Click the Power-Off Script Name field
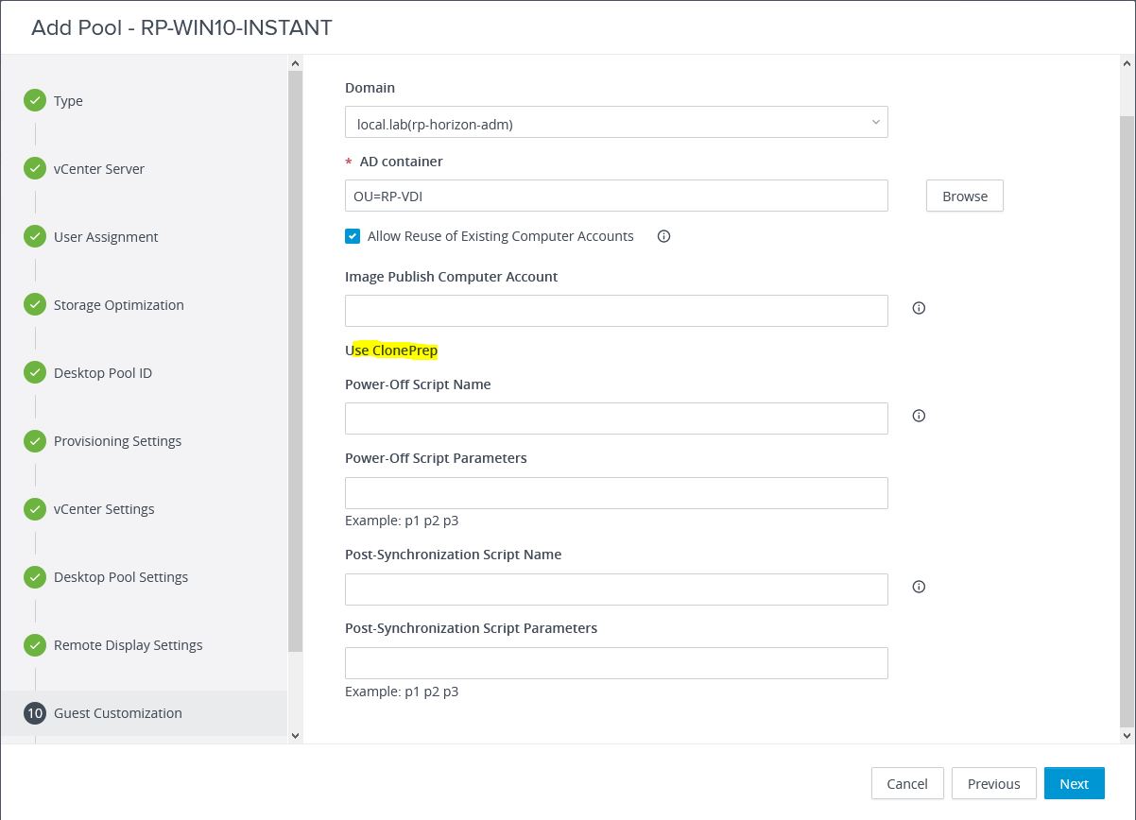1136x820 pixels. (616, 419)
